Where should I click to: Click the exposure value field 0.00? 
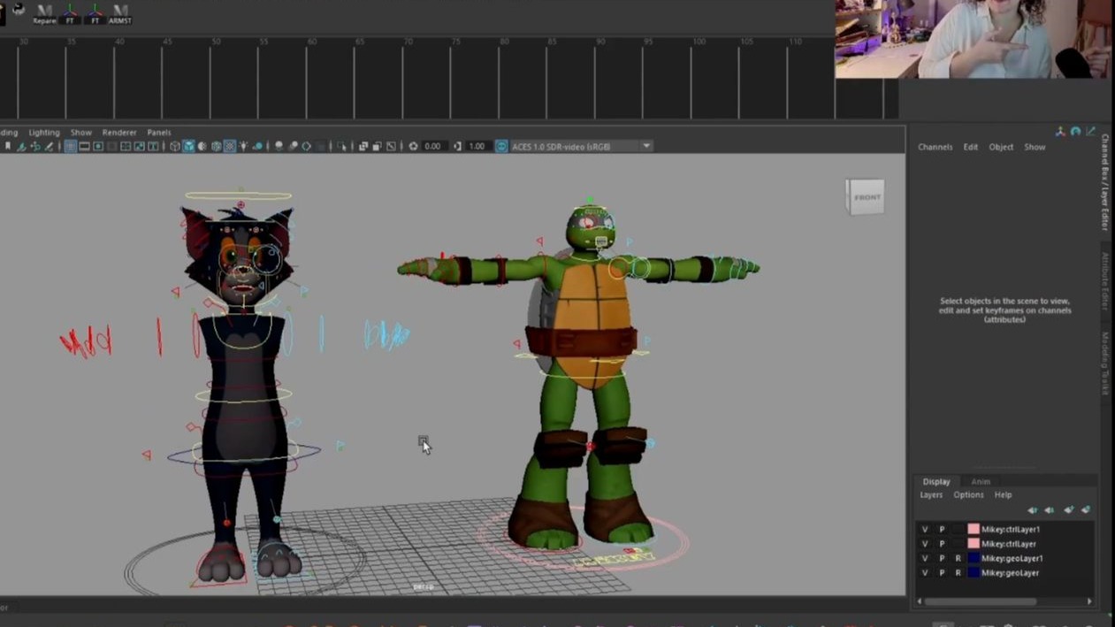(x=432, y=146)
